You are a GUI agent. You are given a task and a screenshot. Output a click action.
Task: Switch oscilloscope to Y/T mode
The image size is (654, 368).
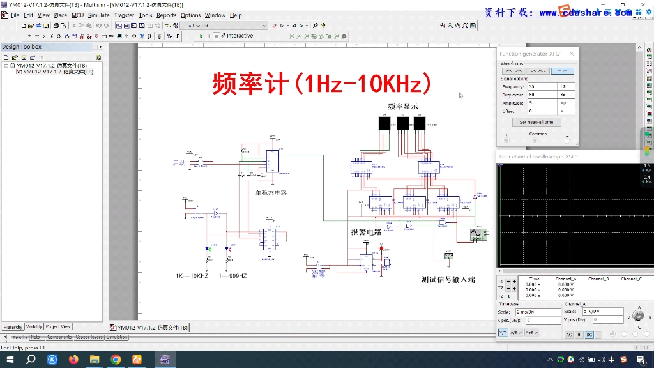(x=503, y=332)
